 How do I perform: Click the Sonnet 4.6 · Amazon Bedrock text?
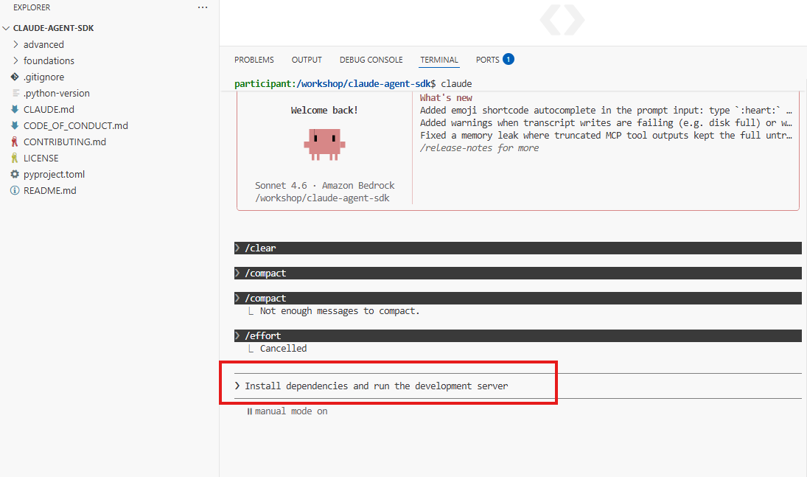pos(325,186)
